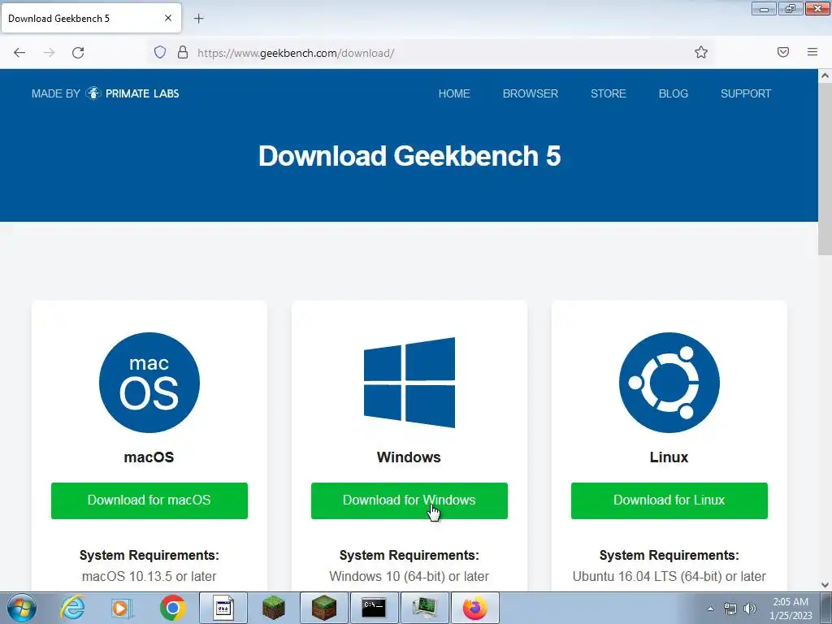Click the page scrollbar up arrow
This screenshot has width=832, height=624.
(x=825, y=76)
